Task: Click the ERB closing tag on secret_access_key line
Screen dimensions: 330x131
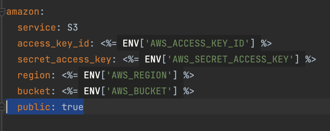Action: pos(311,59)
